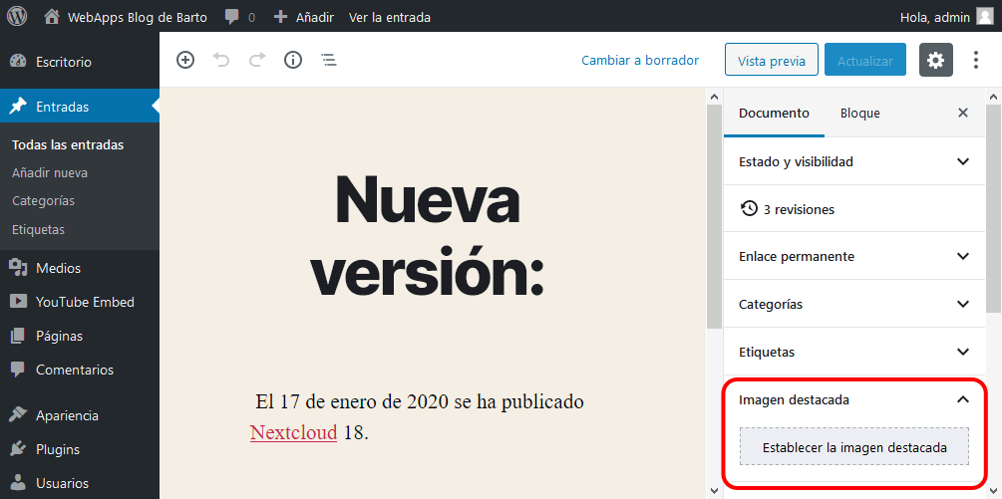Click Establecer la imagen destacada button
The image size is (1002, 499).
pos(854,447)
